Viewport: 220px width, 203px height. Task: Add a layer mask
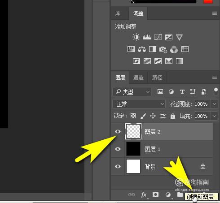(155, 194)
